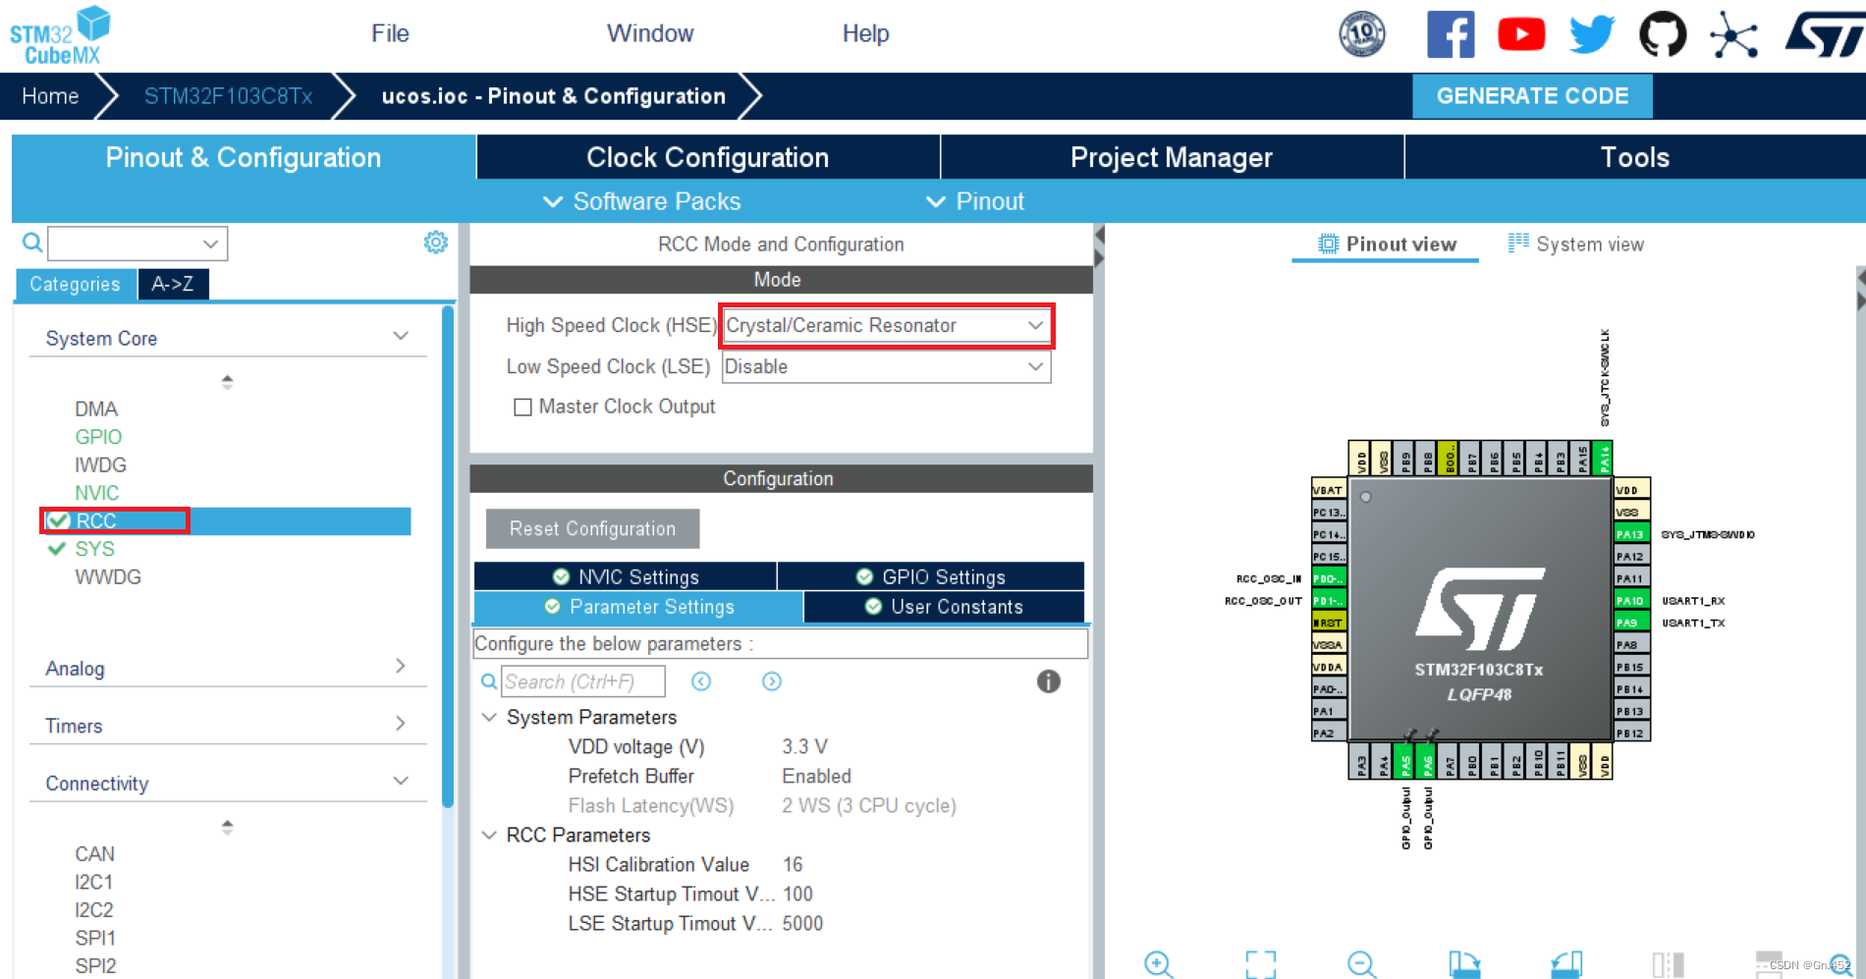Image resolution: width=1866 pixels, height=979 pixels.
Task: Click the search magnifier in categories panel
Action: [x=32, y=242]
